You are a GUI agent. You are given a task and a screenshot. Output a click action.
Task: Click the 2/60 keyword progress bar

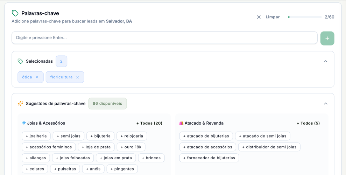click(x=305, y=17)
